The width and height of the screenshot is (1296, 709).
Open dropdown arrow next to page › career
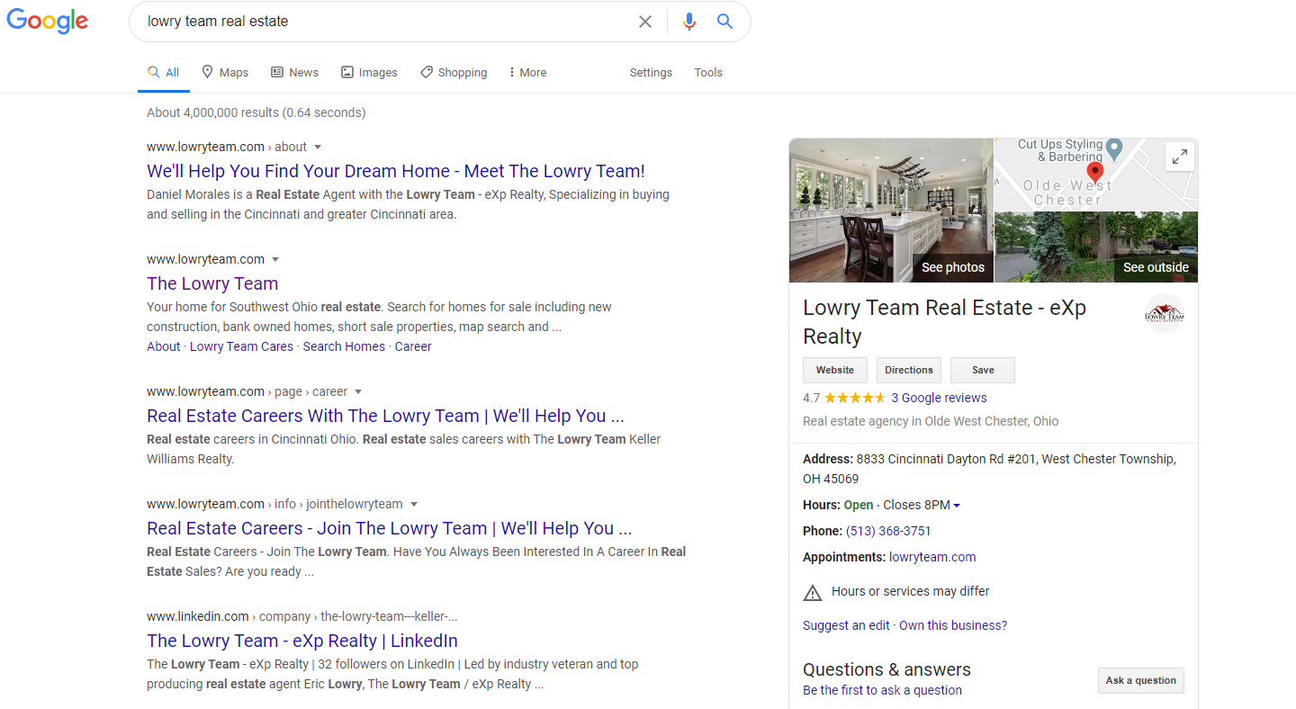358,391
